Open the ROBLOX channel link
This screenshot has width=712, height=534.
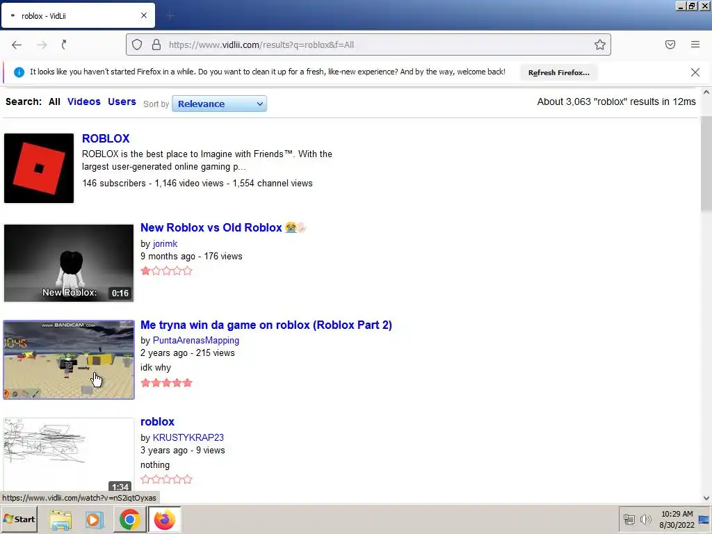106,138
